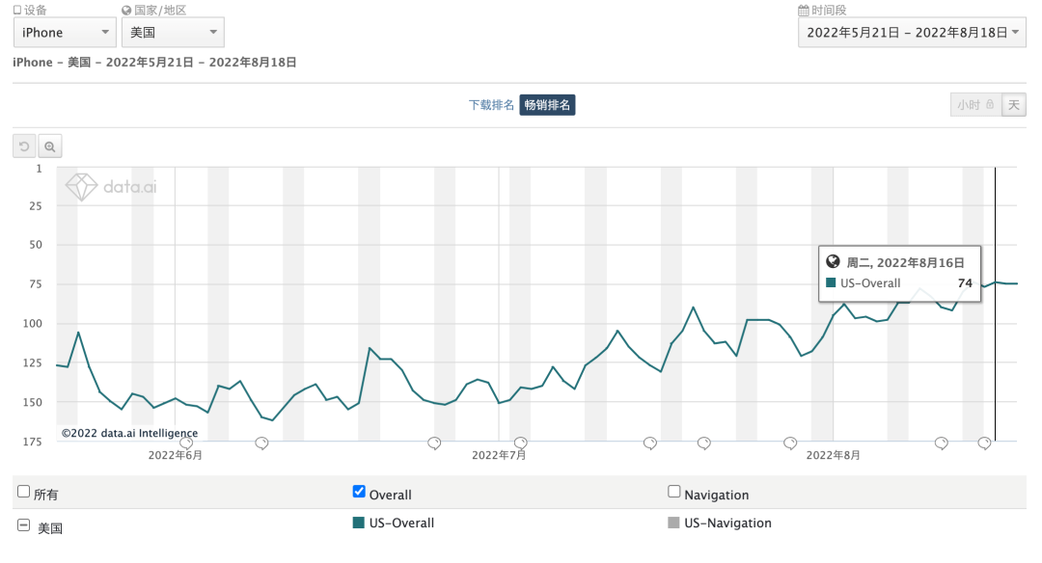
Task: Select the 天 granularity button
Action: point(1014,105)
